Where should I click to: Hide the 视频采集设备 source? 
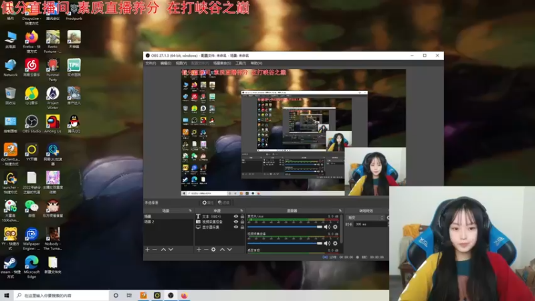[236, 222]
